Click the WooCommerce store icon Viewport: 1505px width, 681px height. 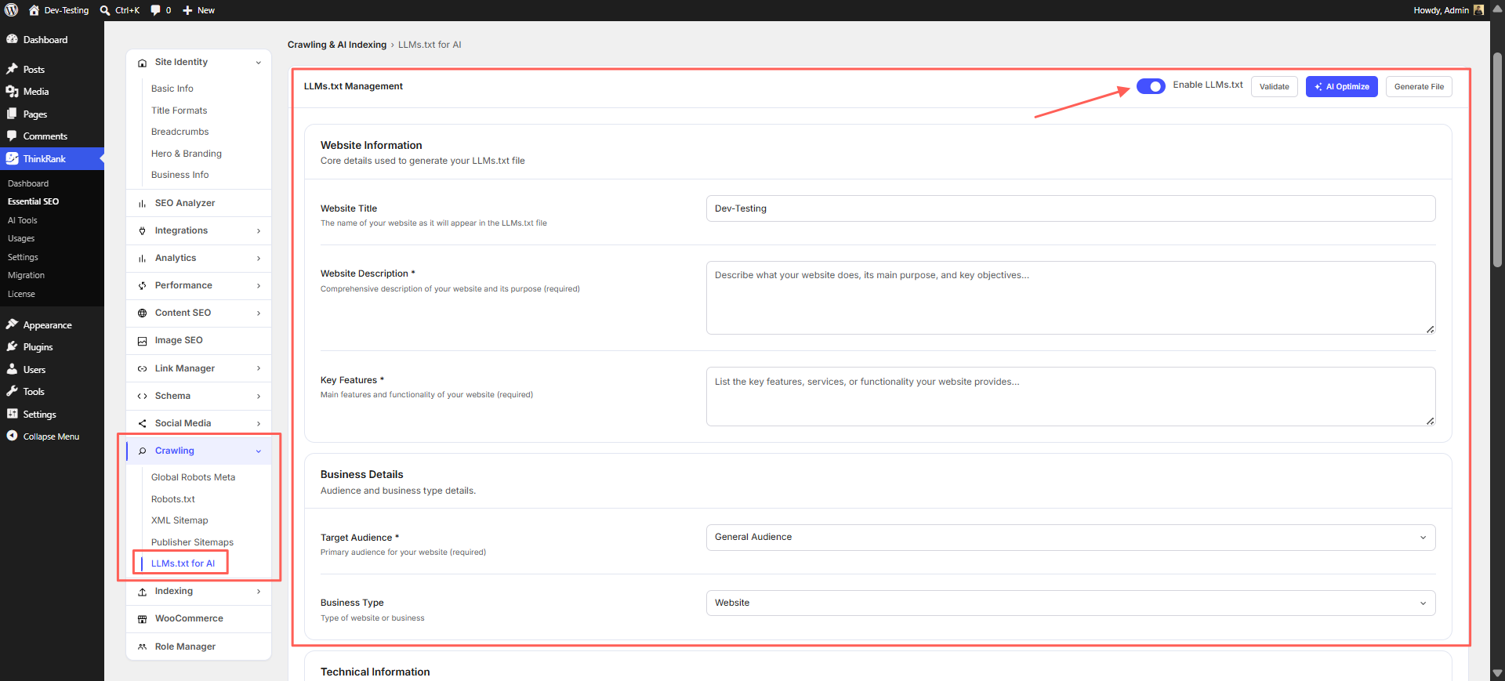click(x=142, y=619)
